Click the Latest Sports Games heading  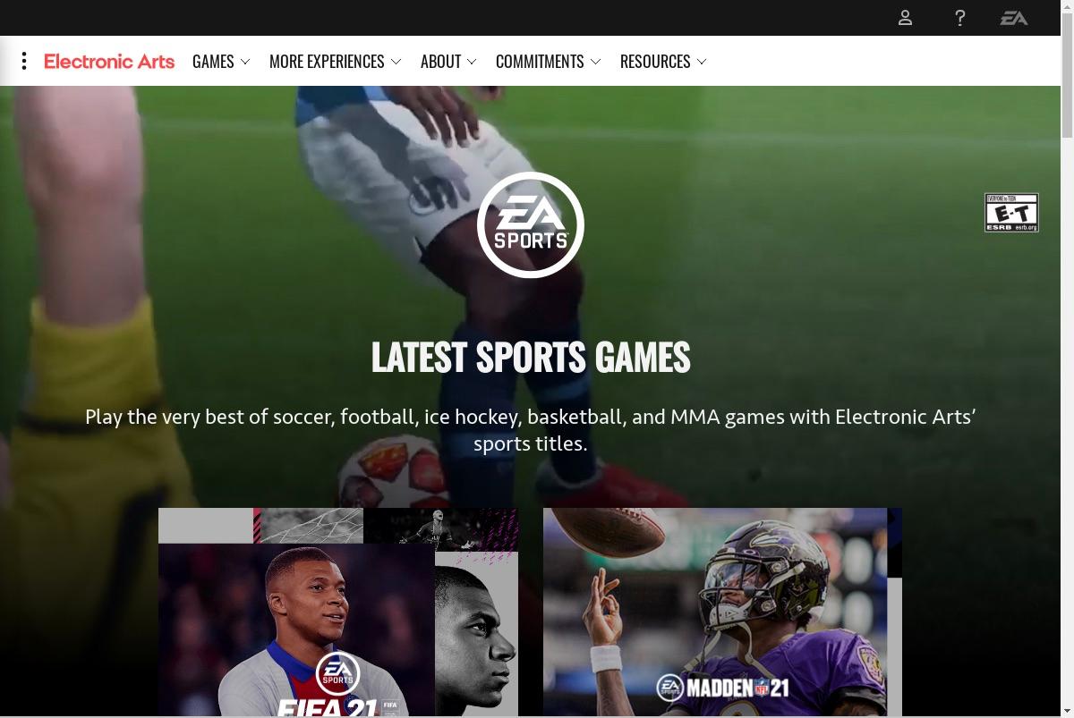531,357
